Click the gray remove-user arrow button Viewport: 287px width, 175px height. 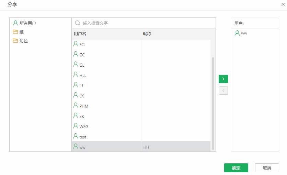click(223, 91)
